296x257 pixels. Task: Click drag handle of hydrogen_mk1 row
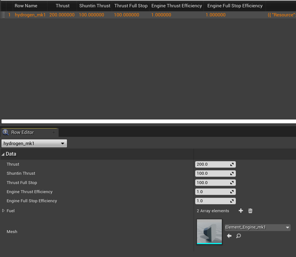click(x=4, y=15)
